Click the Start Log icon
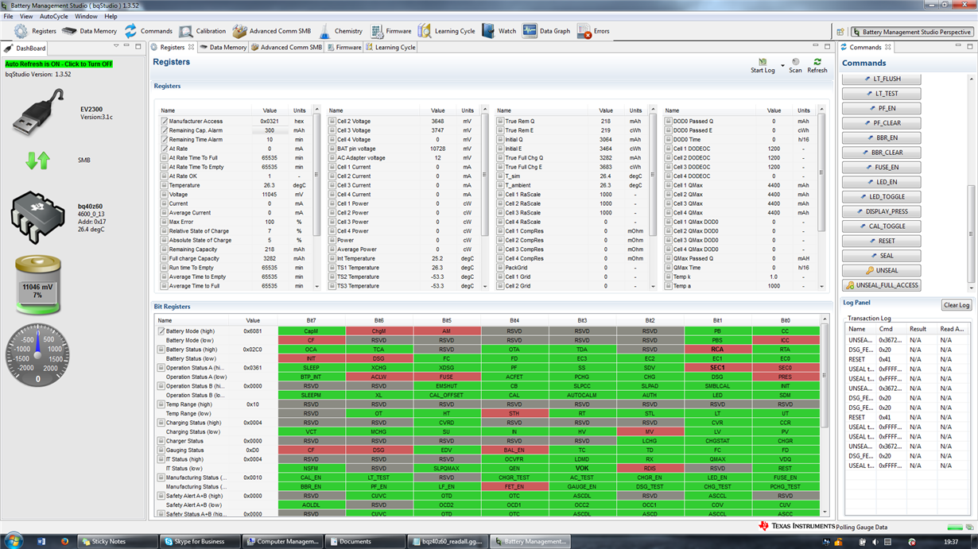The height and width of the screenshot is (549, 978). 763,62
